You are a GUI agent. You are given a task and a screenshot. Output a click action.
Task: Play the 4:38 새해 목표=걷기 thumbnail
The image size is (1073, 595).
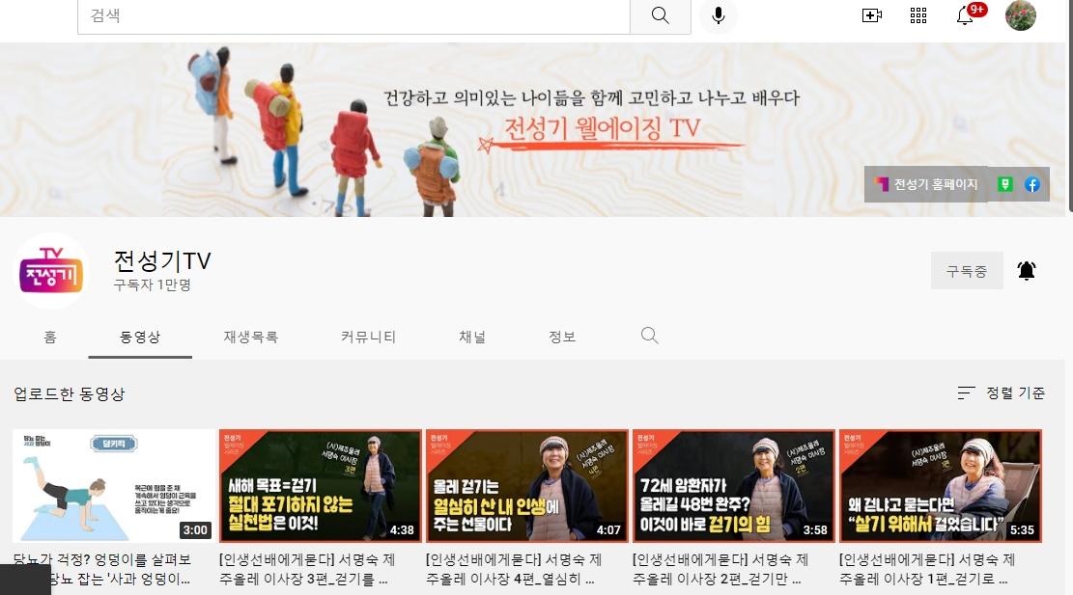click(321, 486)
